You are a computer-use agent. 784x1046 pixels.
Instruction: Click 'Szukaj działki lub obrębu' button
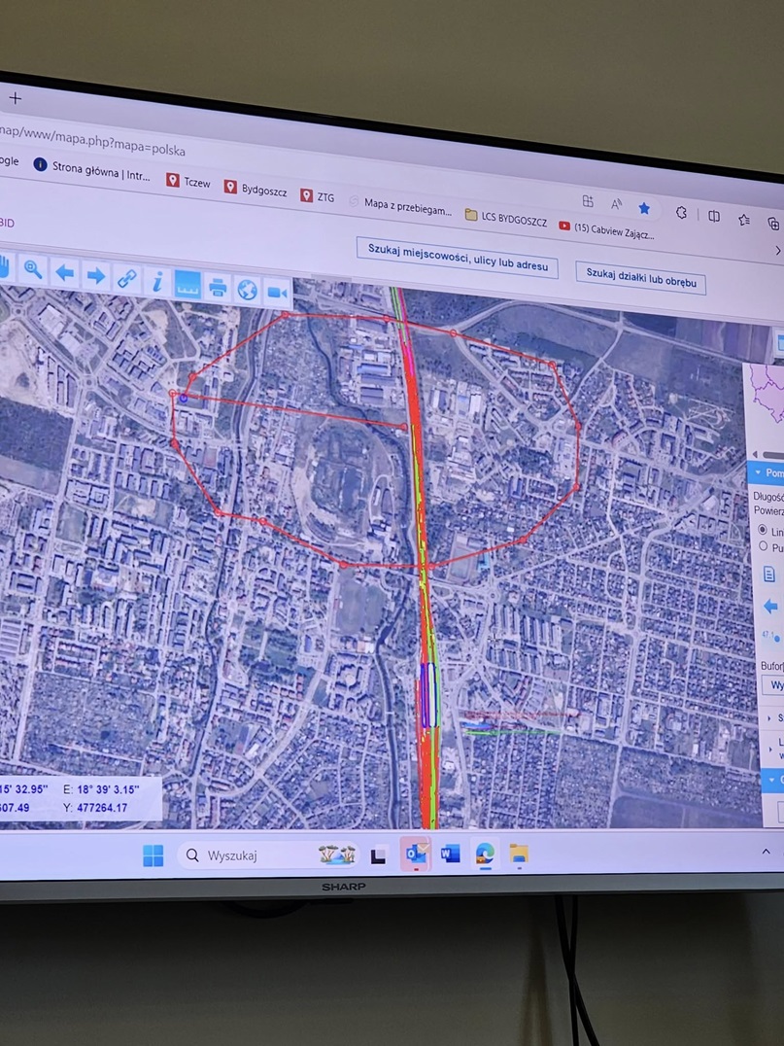coord(640,277)
